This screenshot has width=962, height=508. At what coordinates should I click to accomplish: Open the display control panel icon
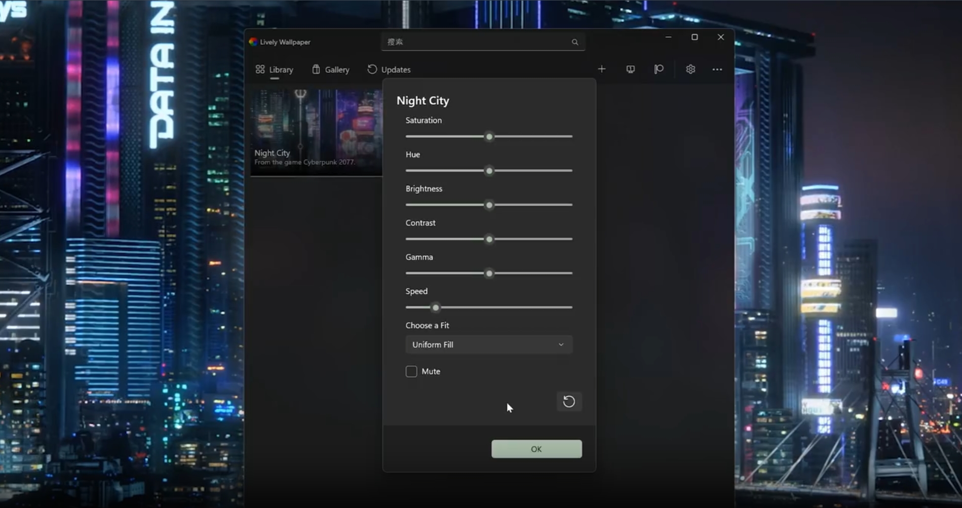[630, 69]
